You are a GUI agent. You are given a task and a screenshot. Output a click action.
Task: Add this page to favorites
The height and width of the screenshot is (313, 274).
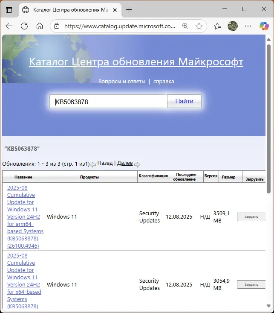point(199,26)
